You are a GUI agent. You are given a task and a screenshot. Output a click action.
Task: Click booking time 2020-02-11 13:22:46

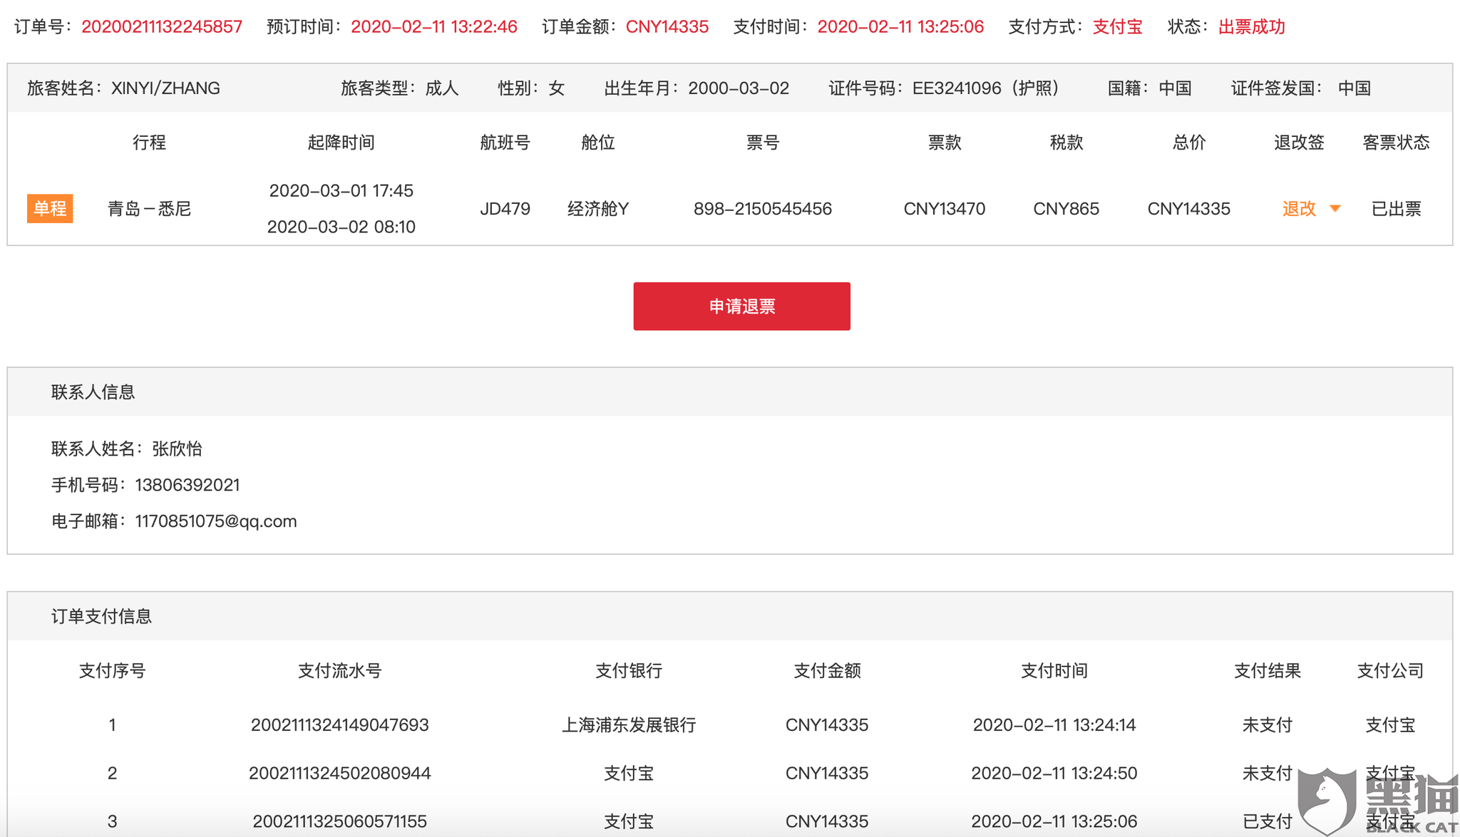pos(434,27)
